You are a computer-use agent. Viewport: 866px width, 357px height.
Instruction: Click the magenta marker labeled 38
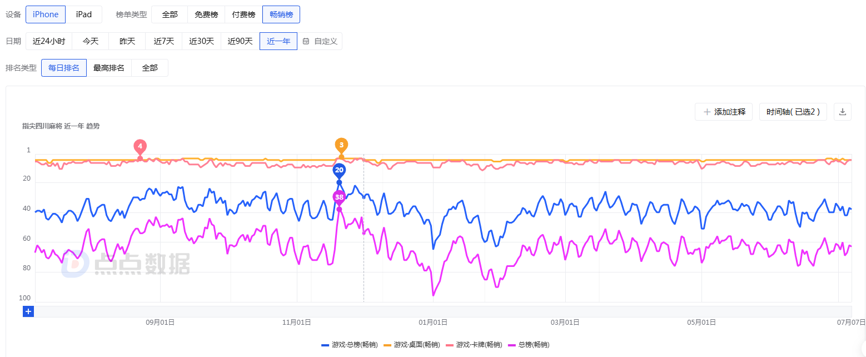click(x=339, y=197)
